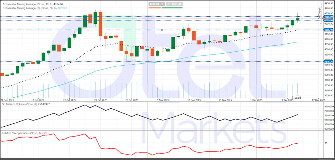Click the 4300.62 sell price button
This screenshot has height=160, width=335.
click(x=154, y=4)
